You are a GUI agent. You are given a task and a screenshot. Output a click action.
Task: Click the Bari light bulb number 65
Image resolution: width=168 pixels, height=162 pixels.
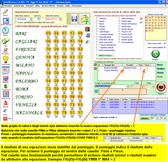(48, 34)
